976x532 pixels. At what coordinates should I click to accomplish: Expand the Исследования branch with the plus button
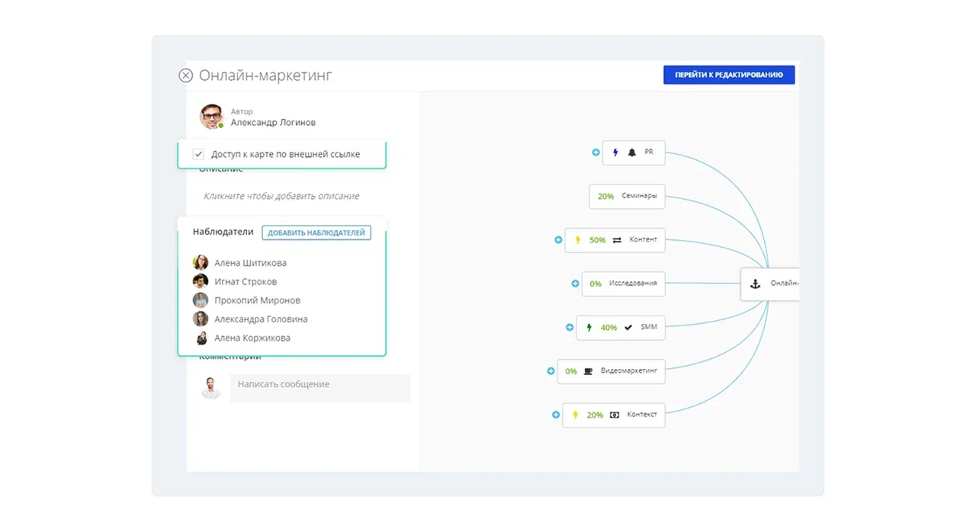click(x=576, y=284)
